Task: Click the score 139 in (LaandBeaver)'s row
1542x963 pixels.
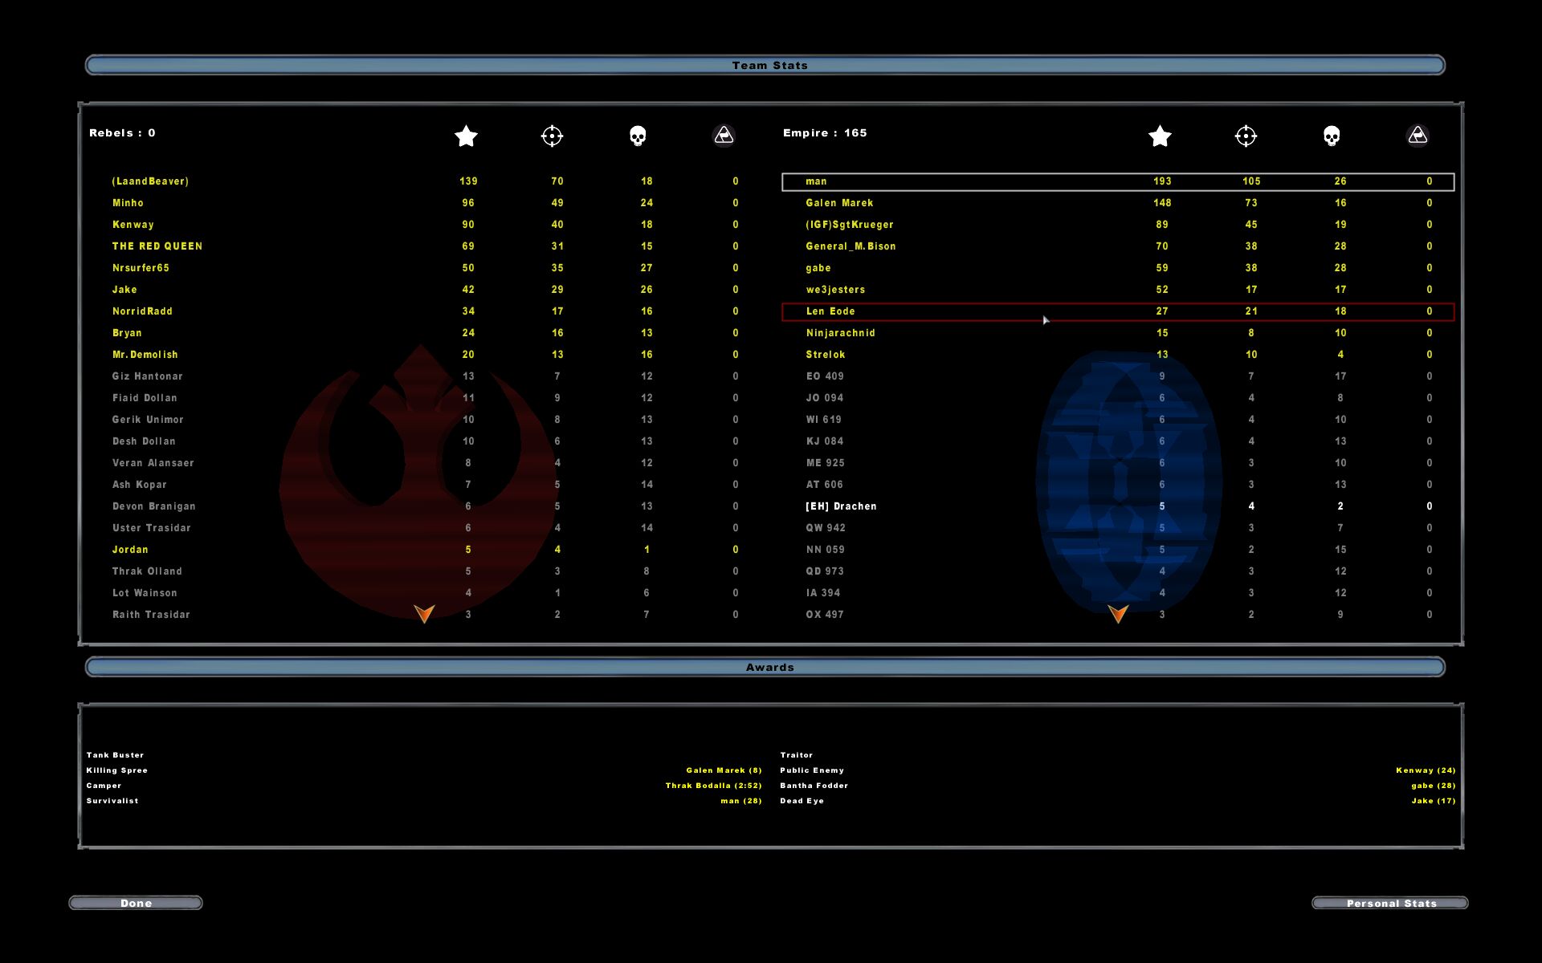Action: (468, 181)
